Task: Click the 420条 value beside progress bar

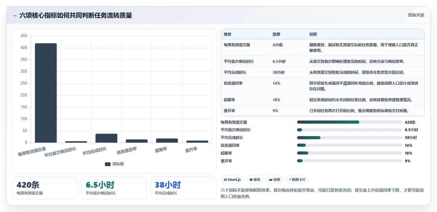Action: 410,122
